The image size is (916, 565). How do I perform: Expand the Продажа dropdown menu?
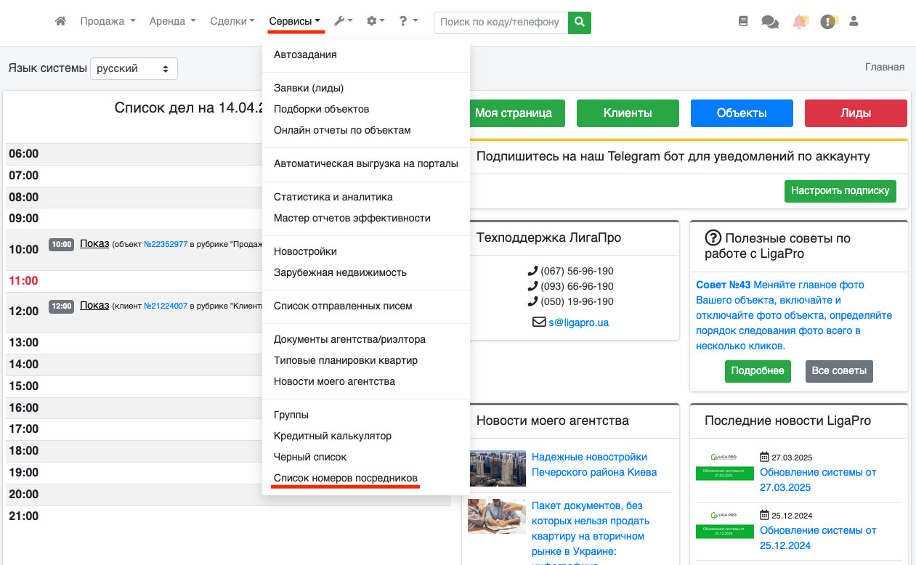tap(108, 22)
